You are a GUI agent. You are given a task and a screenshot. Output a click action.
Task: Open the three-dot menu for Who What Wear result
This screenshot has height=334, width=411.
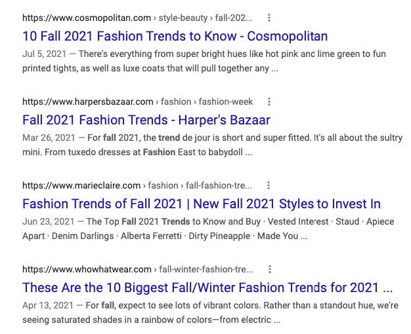tap(270, 269)
